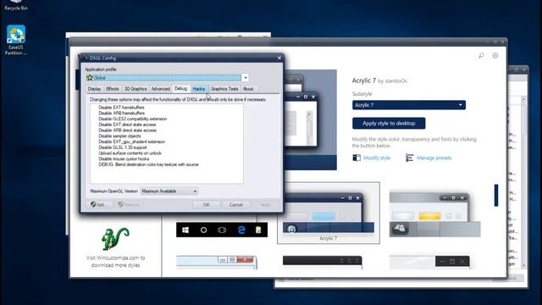This screenshot has height=305, width=542.
Task: Select 'Disable ARB framebuffers' option
Action: coord(122,113)
